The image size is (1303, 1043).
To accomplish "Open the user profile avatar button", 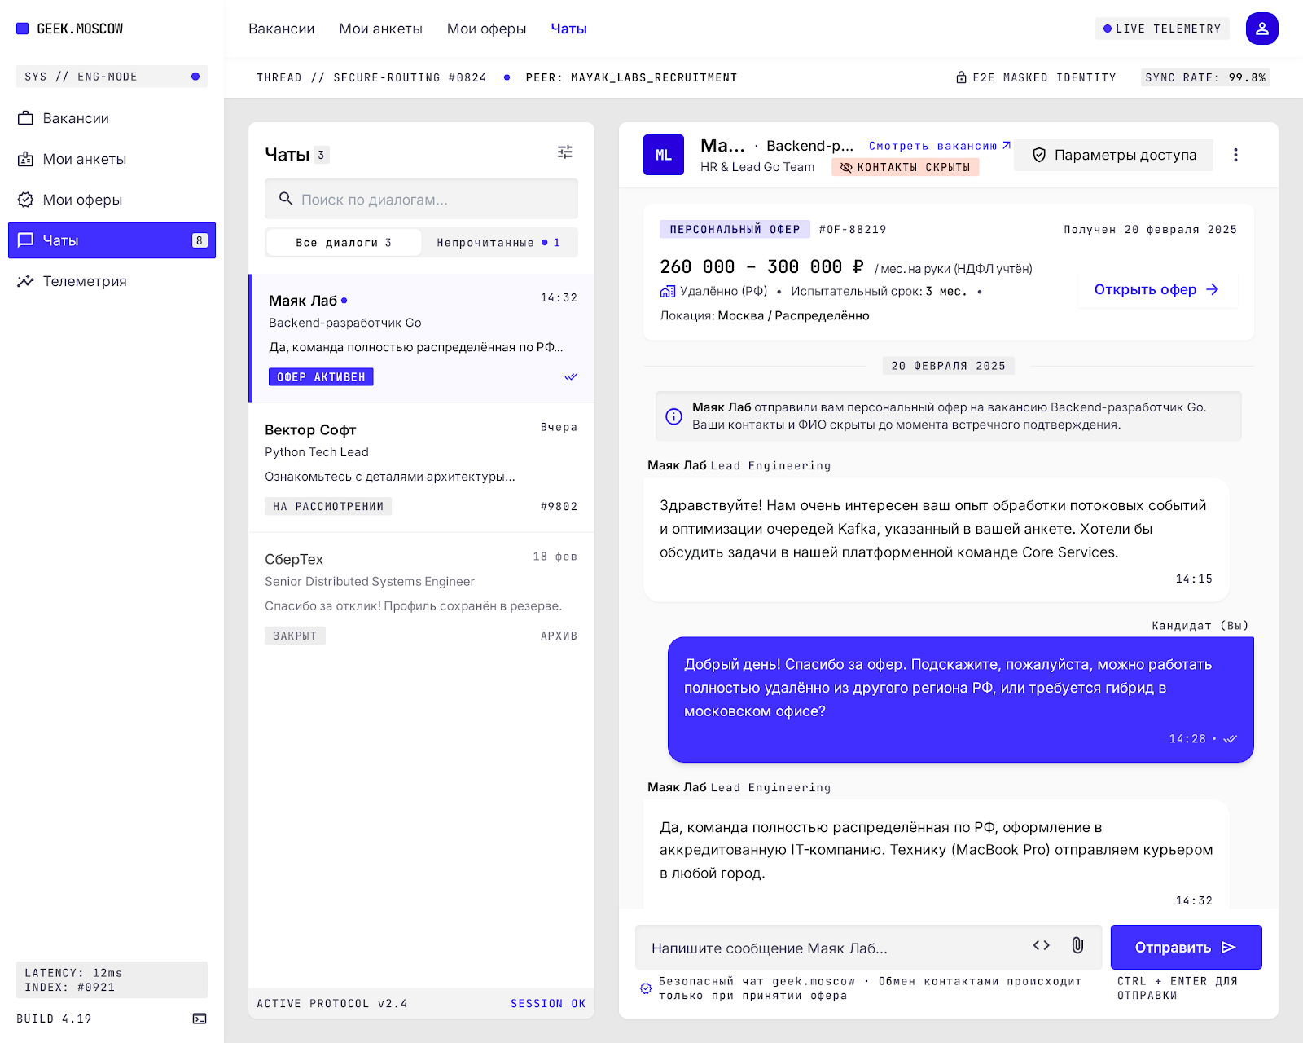I will pos(1261,29).
